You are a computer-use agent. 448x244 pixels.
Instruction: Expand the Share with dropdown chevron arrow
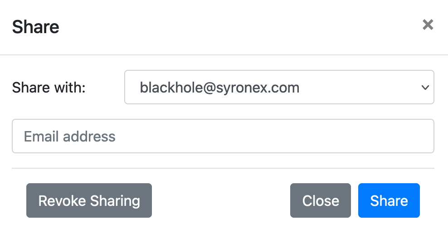425,88
